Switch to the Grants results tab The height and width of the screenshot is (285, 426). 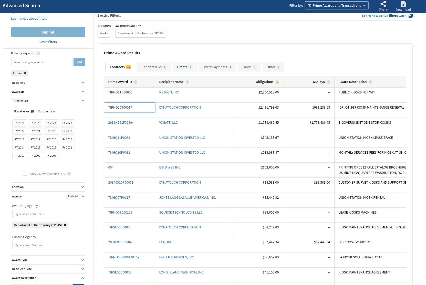pos(184,67)
